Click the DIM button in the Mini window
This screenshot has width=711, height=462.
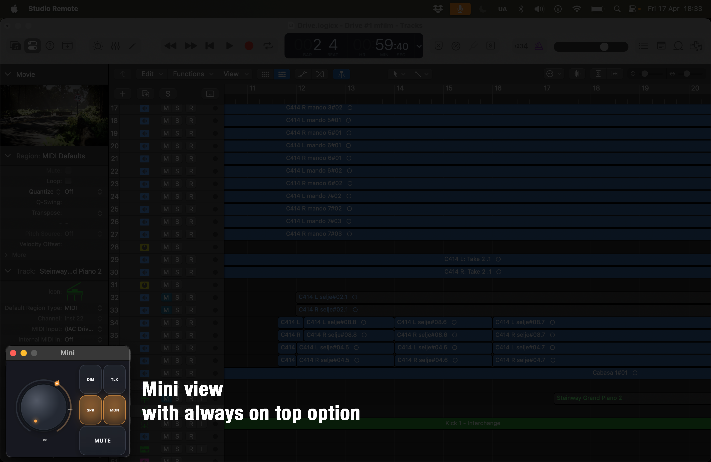click(90, 379)
